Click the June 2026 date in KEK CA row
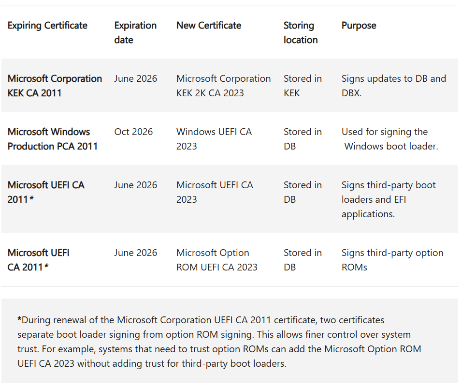This screenshot has height=389, width=461. [135, 79]
